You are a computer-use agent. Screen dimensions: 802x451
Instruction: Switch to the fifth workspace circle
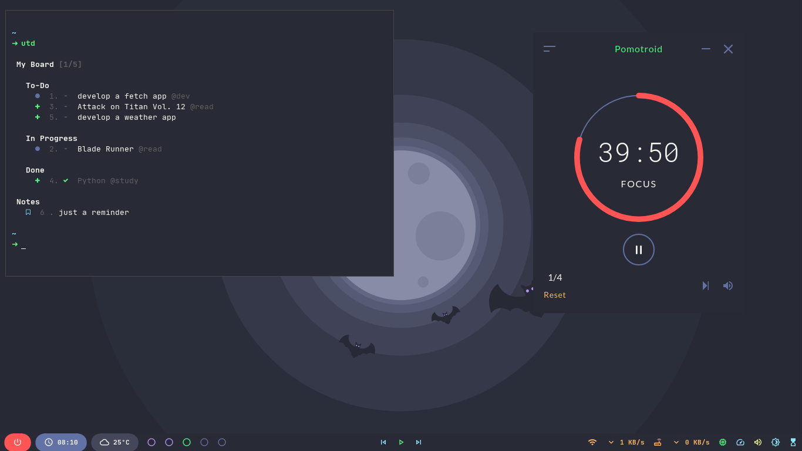(222, 442)
